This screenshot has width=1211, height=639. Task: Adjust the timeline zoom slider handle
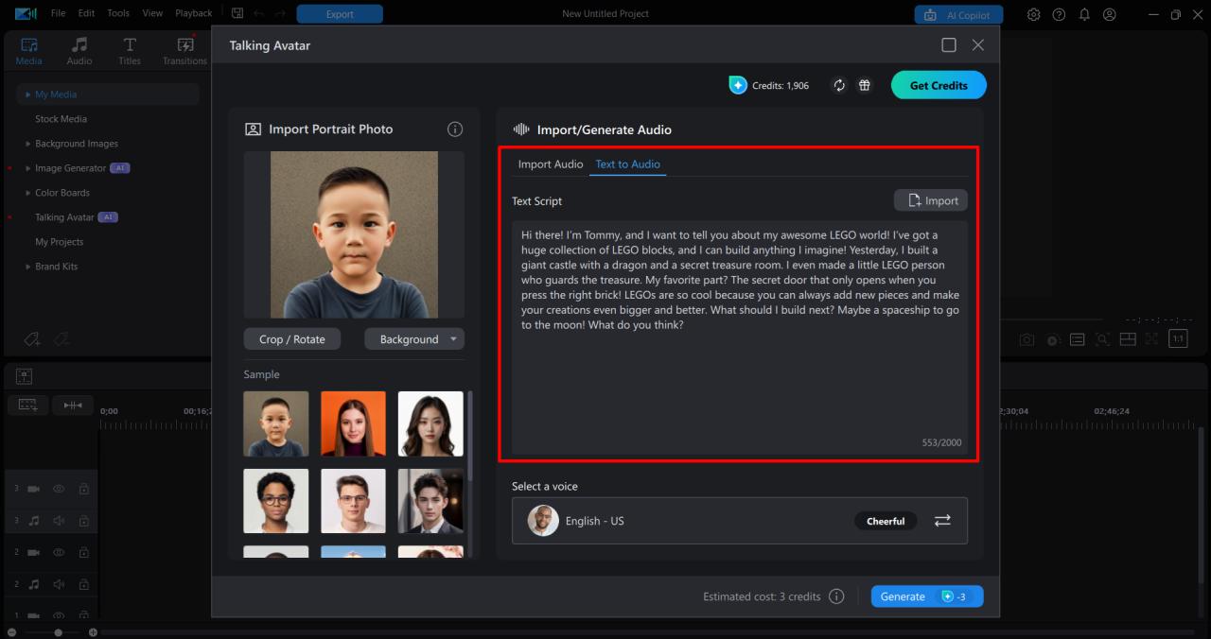59,632
